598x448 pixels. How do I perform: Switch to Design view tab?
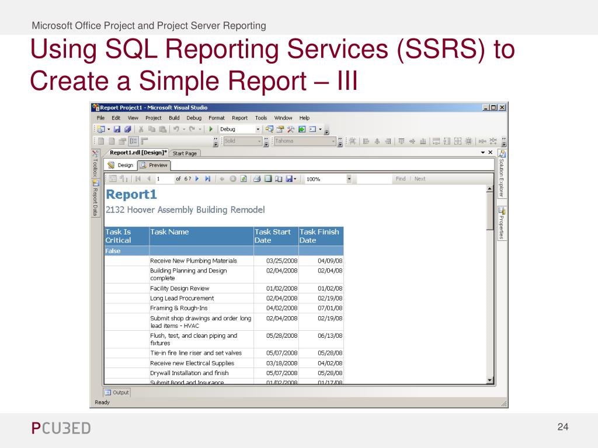point(120,165)
